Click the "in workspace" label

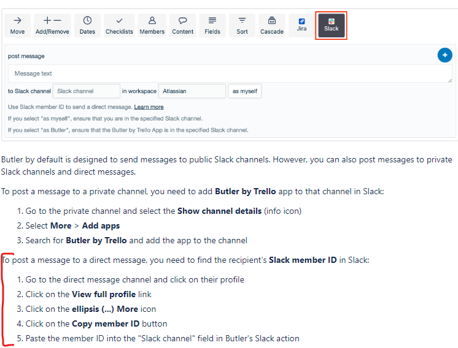139,91
